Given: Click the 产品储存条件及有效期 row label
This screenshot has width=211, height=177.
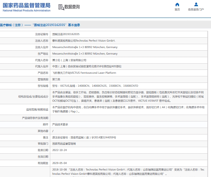Looking at the screenshot, I should (35, 118).
